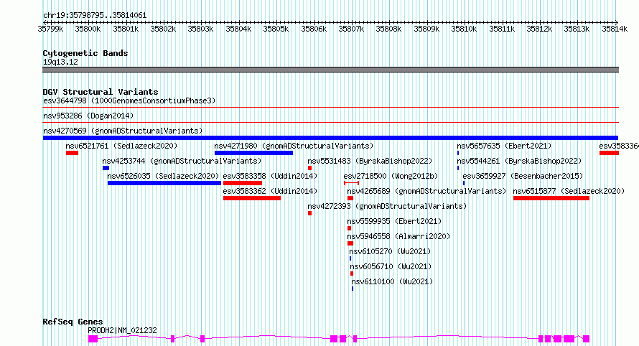Click esv3659927 (Besenbacher2015) label

click(x=523, y=176)
